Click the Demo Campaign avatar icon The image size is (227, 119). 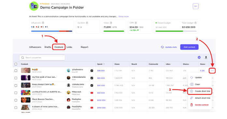coord(34,6)
